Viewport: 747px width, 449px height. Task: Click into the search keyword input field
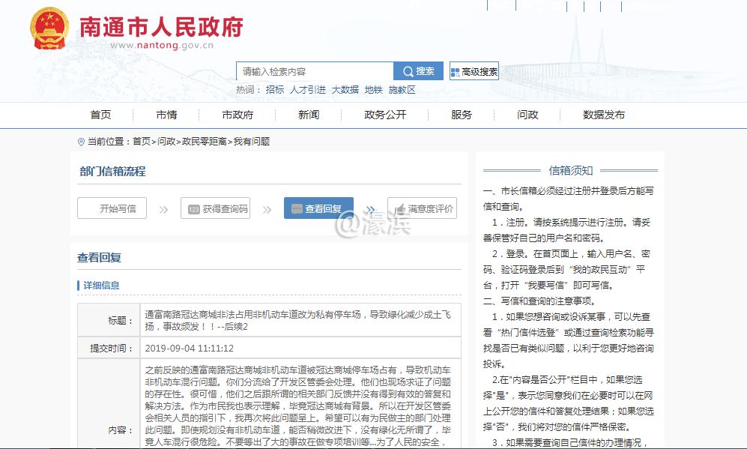coord(315,71)
